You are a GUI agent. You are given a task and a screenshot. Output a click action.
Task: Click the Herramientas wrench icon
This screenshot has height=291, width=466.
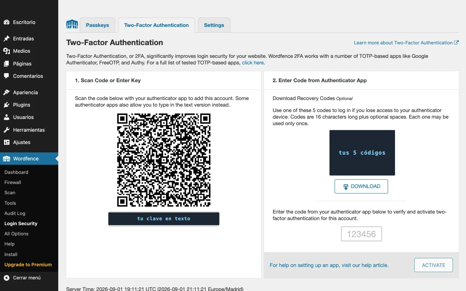tap(7, 130)
